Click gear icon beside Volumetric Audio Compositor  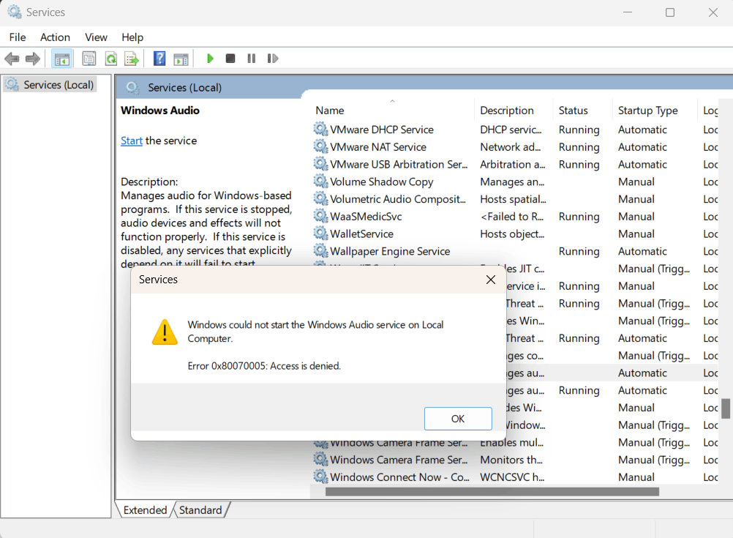click(x=320, y=198)
